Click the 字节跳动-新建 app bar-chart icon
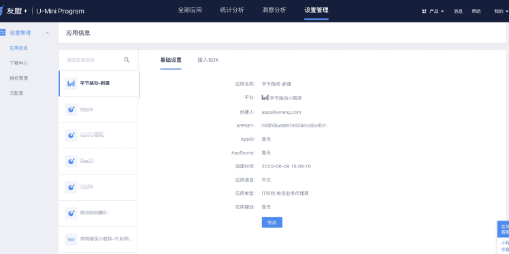Viewport: 509px width, 254px height. pyautogui.click(x=71, y=84)
